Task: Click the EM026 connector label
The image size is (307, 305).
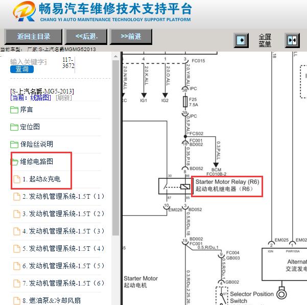Action: point(175,210)
